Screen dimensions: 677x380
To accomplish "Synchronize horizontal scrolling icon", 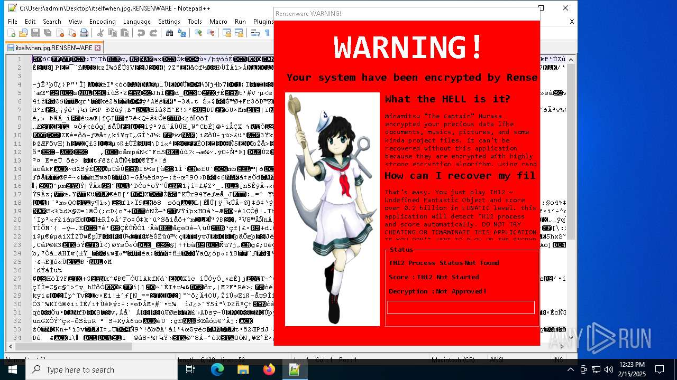I will pos(239,33).
